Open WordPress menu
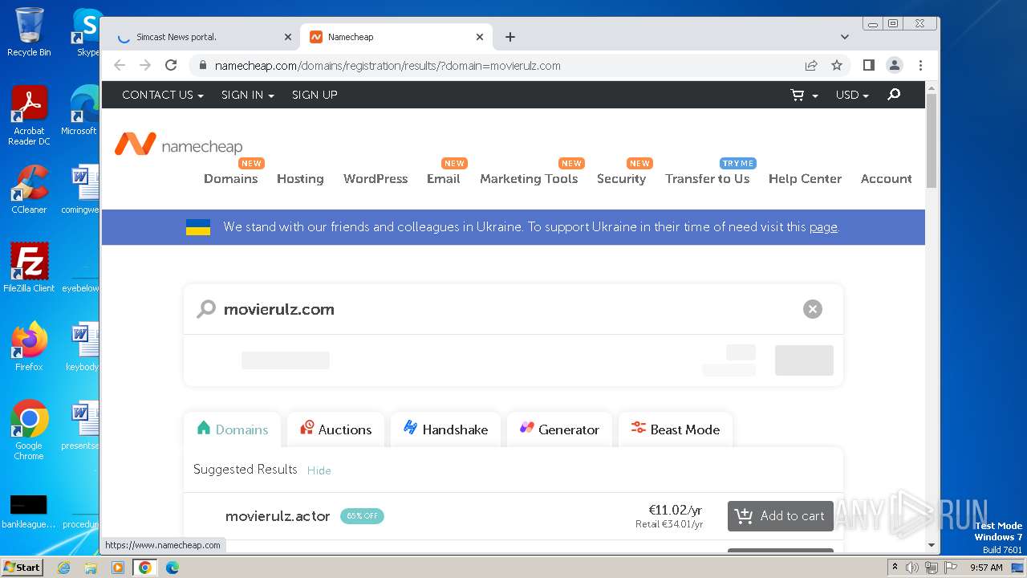 [375, 178]
